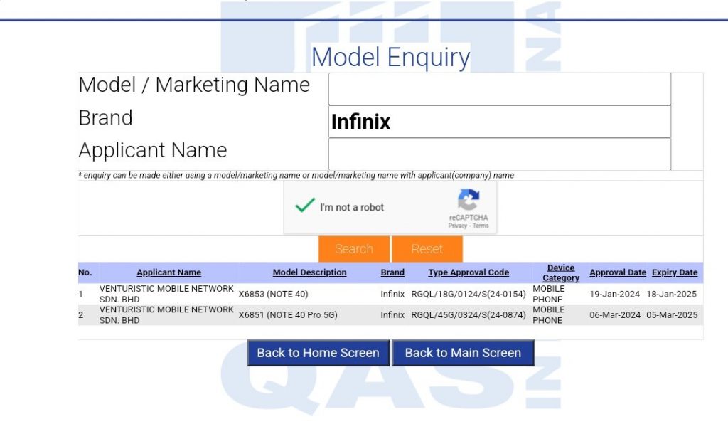This screenshot has width=728, height=434.
Task: Sort by Approval Date column header
Action: [618, 272]
